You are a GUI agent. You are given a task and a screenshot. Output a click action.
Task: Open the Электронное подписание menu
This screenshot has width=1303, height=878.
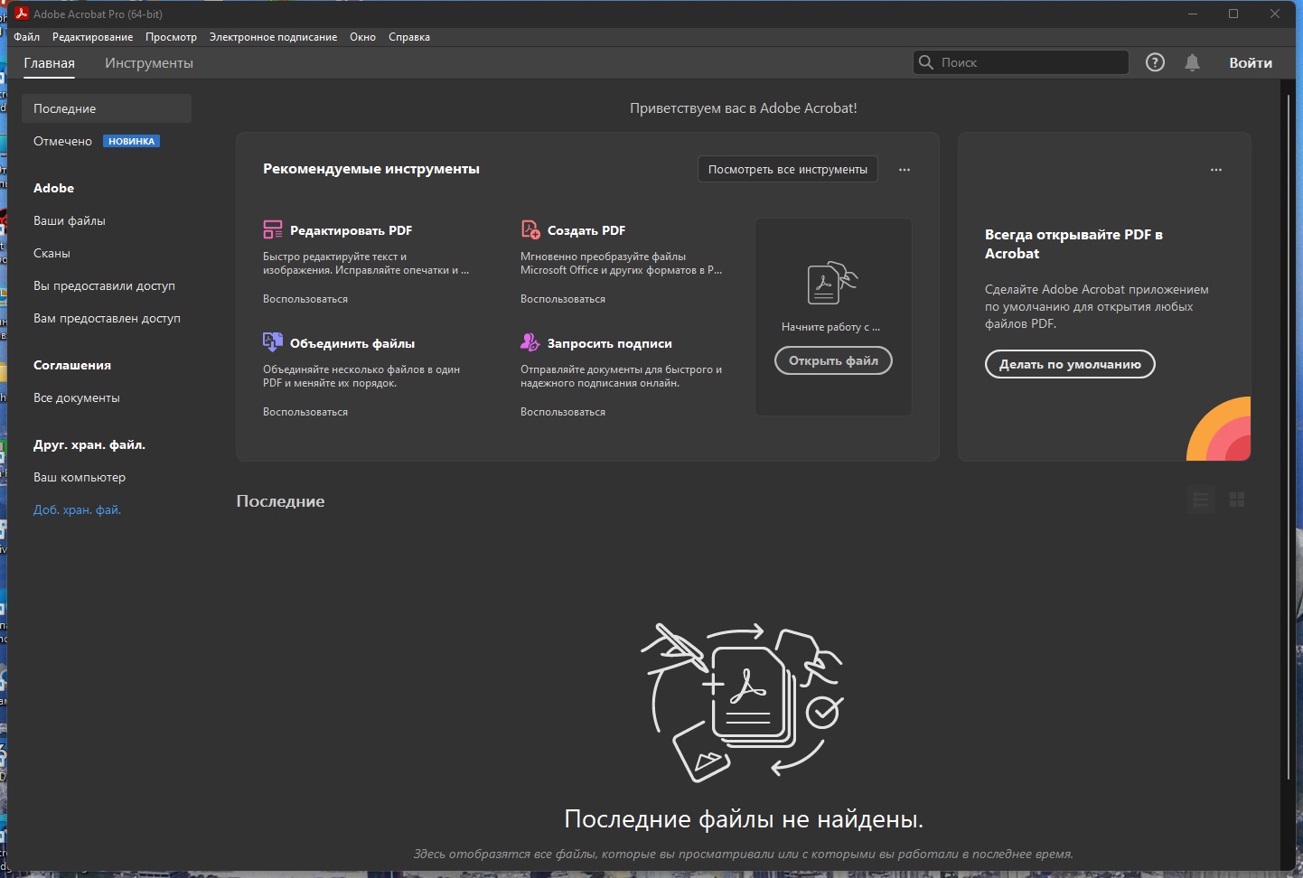[x=273, y=37]
